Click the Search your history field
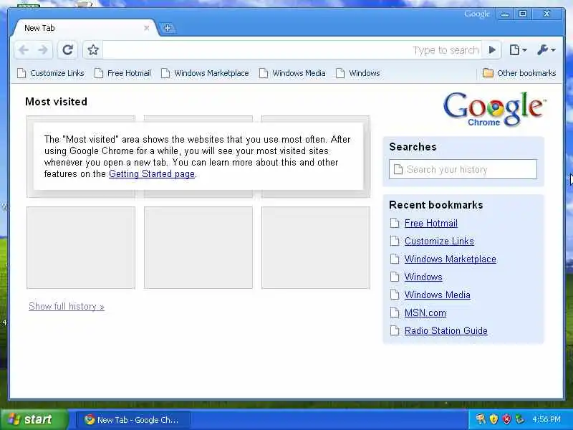This screenshot has height=430, width=573. point(463,169)
